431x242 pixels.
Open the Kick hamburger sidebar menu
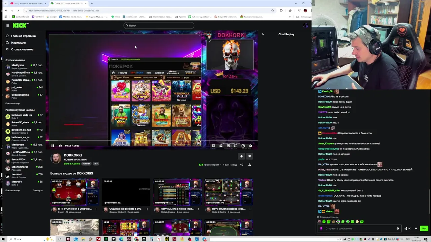pos(8,25)
